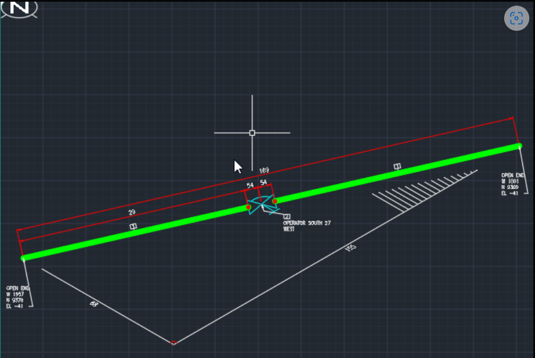
Task: Click the left open end of the green pipe
Action: (x=23, y=259)
